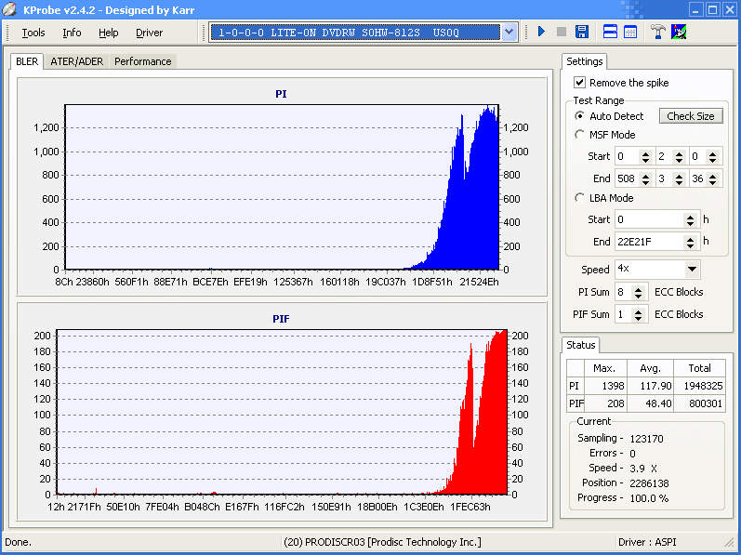Click the PIF Total value 800301
The height and width of the screenshot is (555, 741).
(699, 403)
